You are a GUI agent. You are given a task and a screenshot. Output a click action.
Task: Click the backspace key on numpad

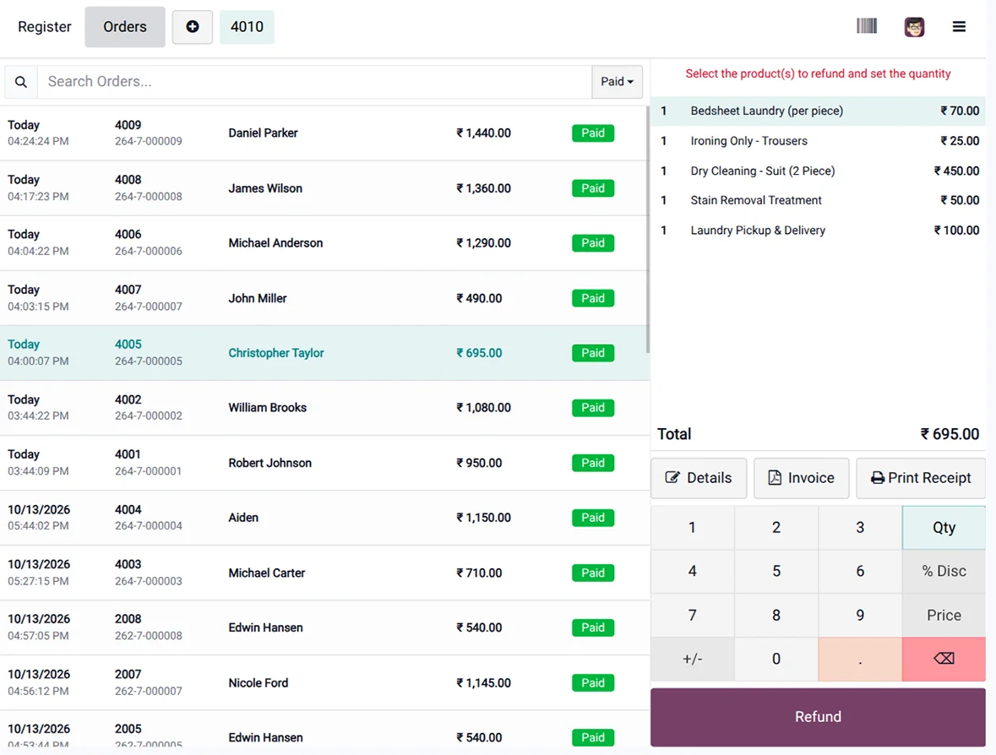(x=944, y=659)
